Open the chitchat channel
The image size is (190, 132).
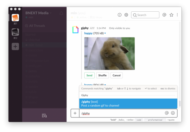point(34,40)
